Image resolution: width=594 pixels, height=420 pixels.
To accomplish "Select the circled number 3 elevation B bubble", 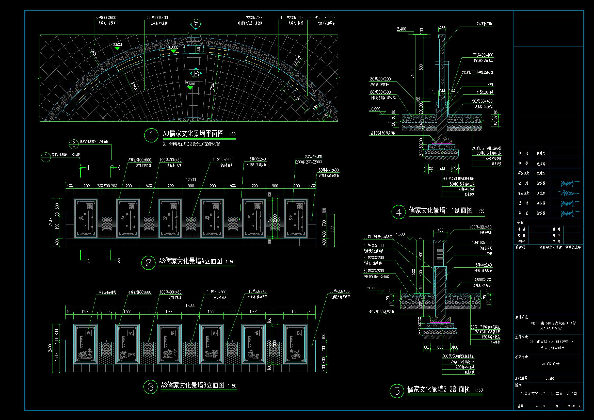I will [151, 387].
